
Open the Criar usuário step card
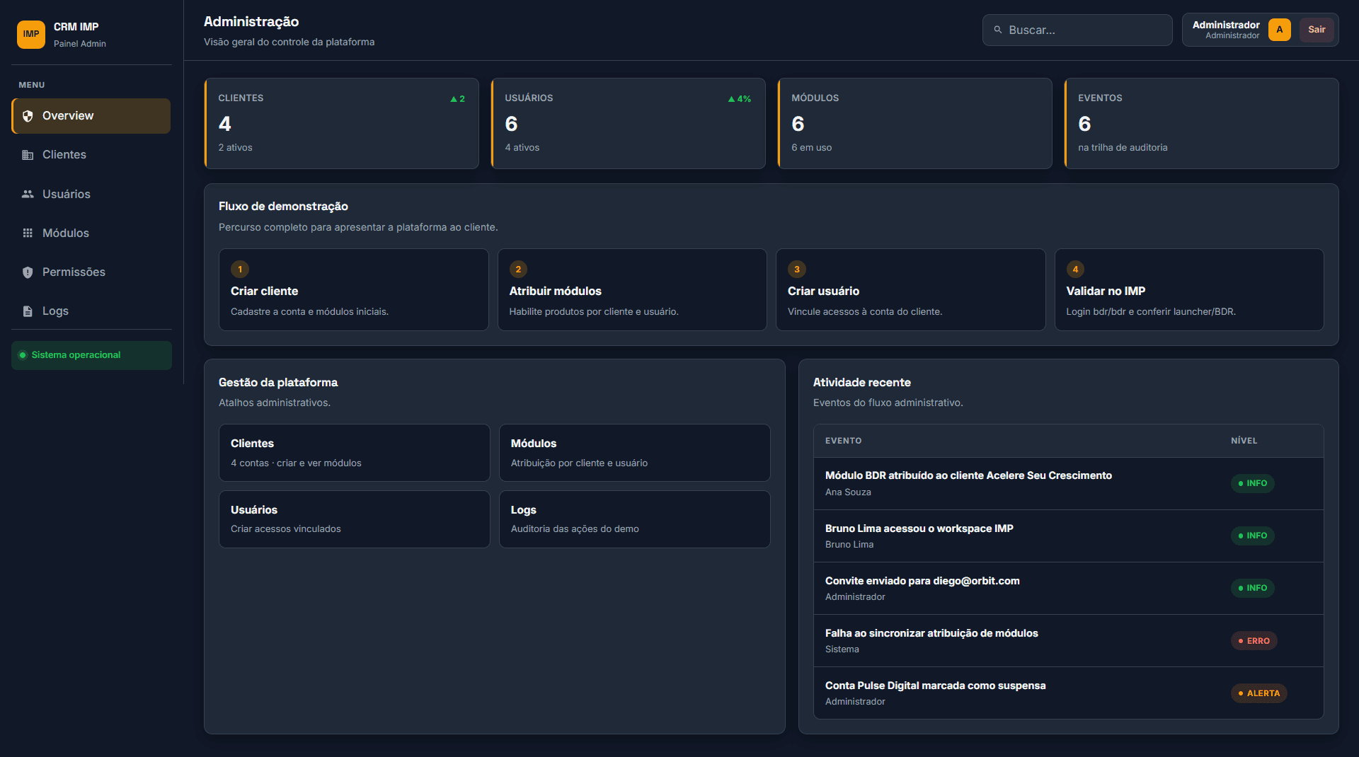pos(910,289)
